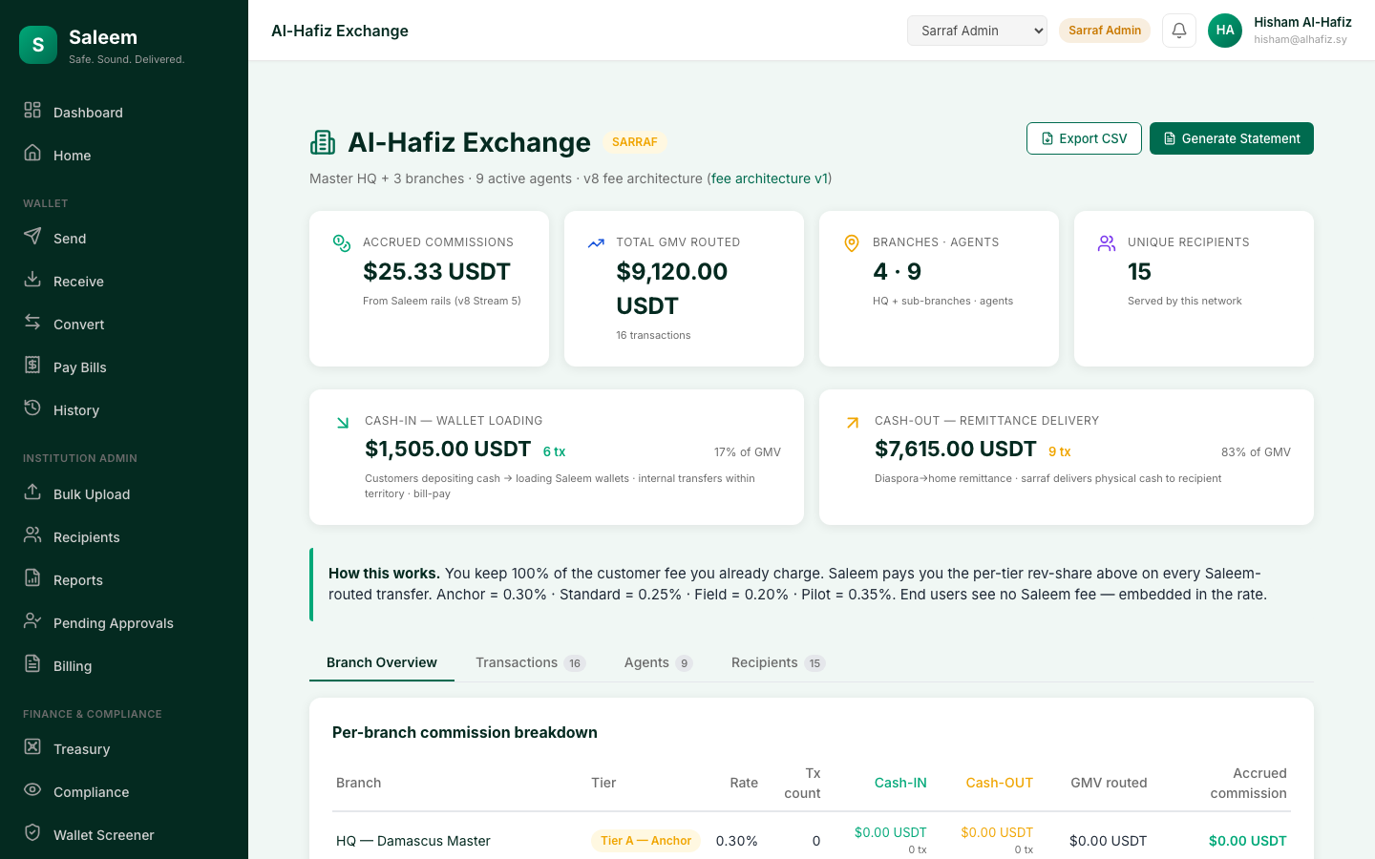This screenshot has height=859, width=1375.
Task: Open Pending Approvals menu item
Action: click(x=124, y=622)
